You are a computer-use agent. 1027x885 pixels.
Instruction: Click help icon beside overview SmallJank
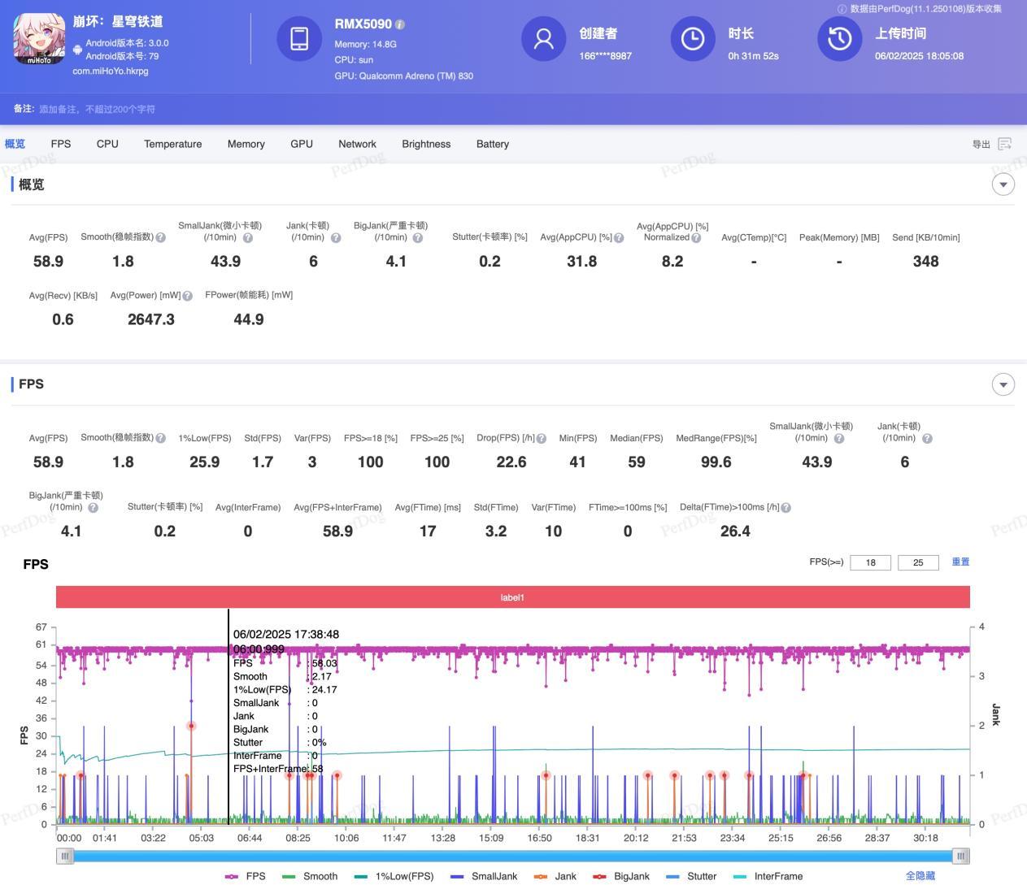tap(247, 238)
